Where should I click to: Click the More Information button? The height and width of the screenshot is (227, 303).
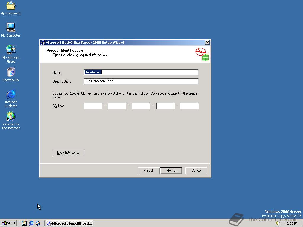tap(69, 153)
